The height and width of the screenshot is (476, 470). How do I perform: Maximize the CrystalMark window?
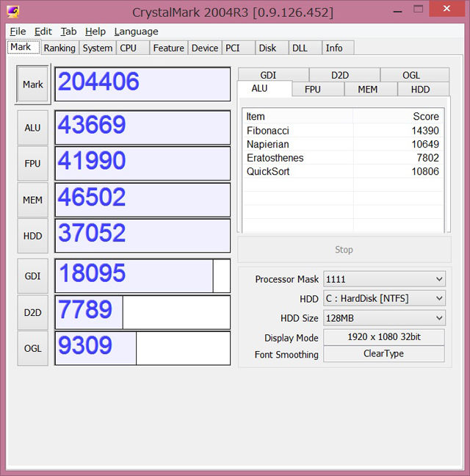click(x=419, y=9)
